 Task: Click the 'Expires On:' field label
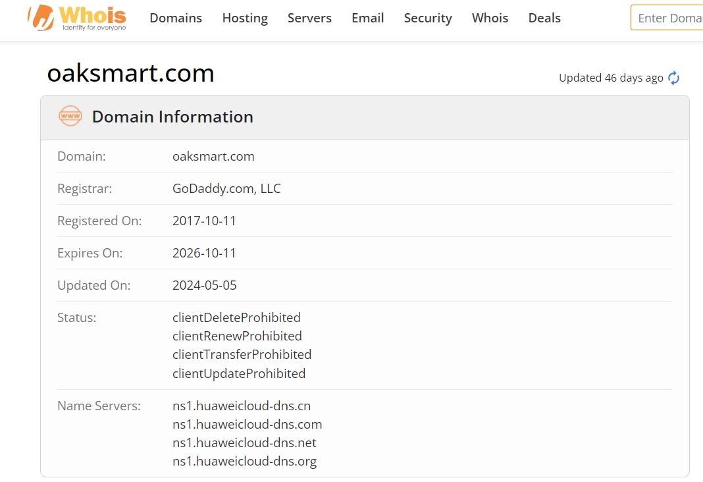tap(90, 254)
